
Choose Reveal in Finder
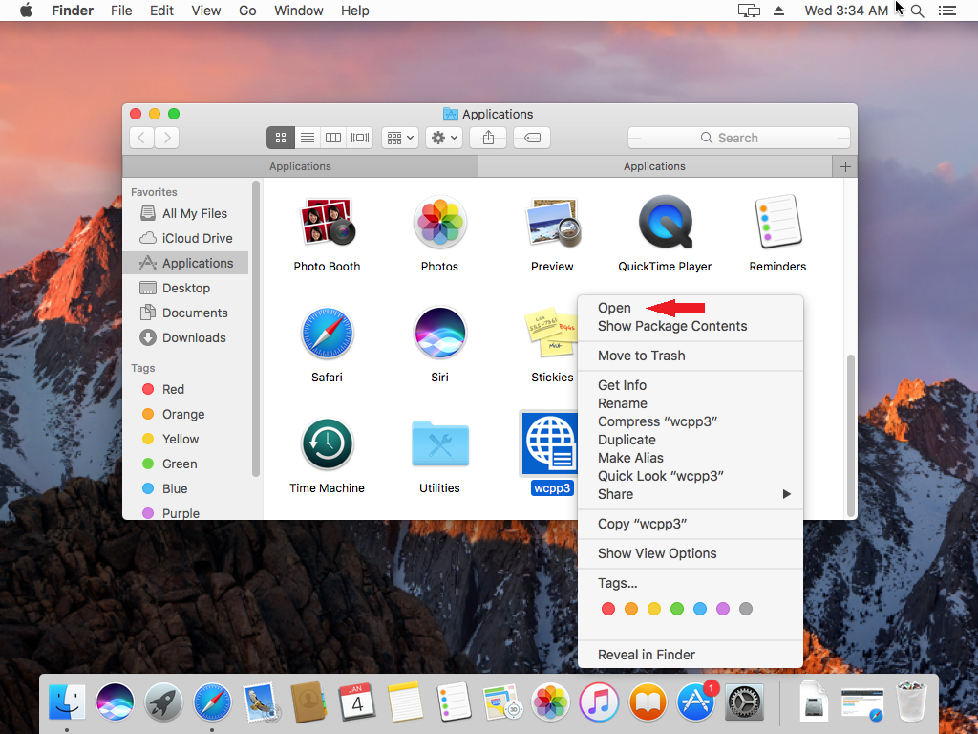tap(691, 655)
